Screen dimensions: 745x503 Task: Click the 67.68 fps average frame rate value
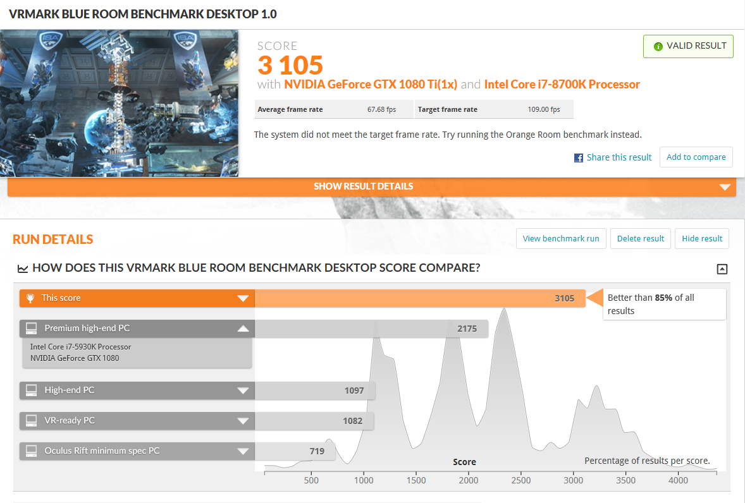[381, 109]
